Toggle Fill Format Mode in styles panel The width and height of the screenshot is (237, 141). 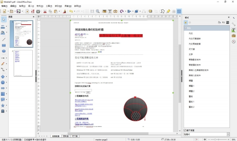[219, 22]
